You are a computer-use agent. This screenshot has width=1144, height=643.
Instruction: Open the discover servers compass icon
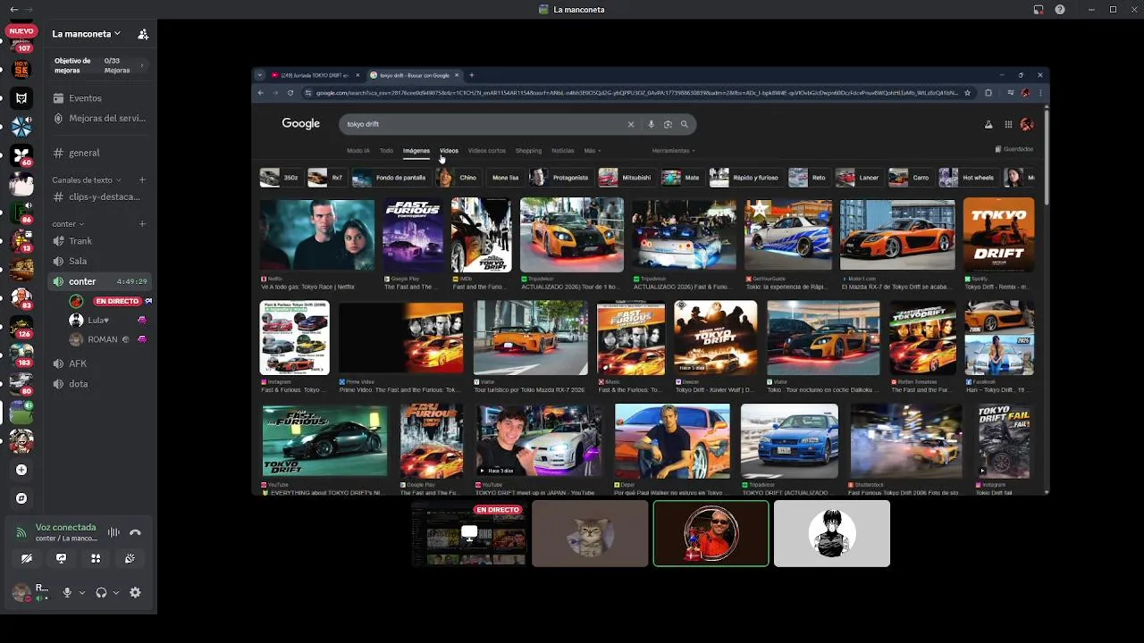pos(21,498)
